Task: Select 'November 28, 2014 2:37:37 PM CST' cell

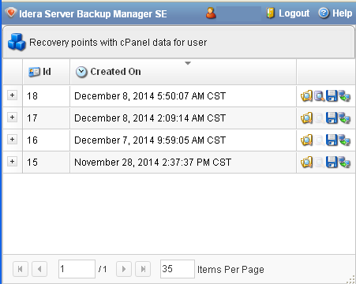Action: pyautogui.click(x=183, y=163)
